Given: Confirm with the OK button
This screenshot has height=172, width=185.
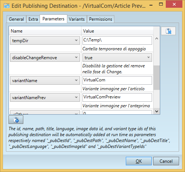Looking at the screenshot, I should coord(139,161).
